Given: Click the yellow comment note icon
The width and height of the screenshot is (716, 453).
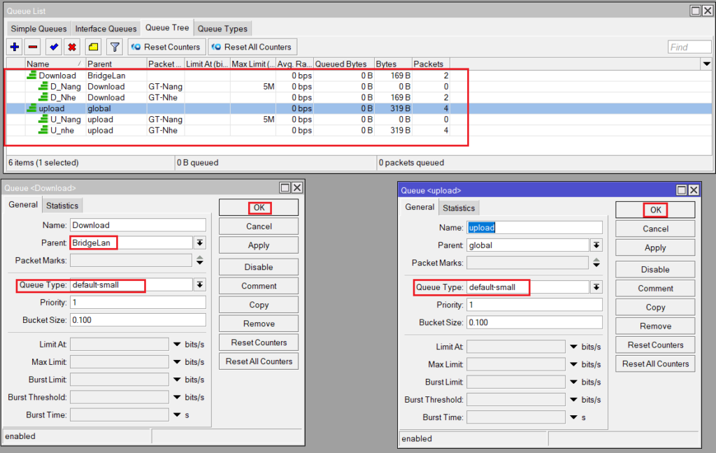Looking at the screenshot, I should tap(93, 47).
